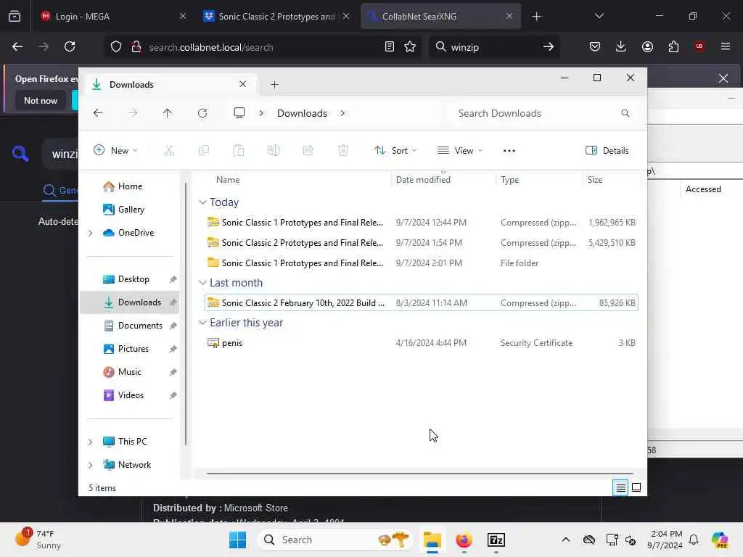743x557 pixels.
Task: Open the notifications bell in taskbar
Action: point(694,540)
